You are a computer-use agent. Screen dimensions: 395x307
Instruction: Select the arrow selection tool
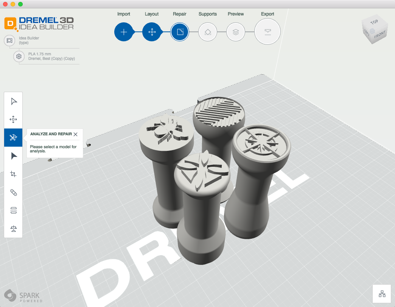pyautogui.click(x=13, y=101)
